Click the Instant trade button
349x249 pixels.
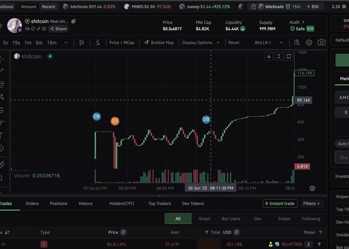click(x=280, y=203)
